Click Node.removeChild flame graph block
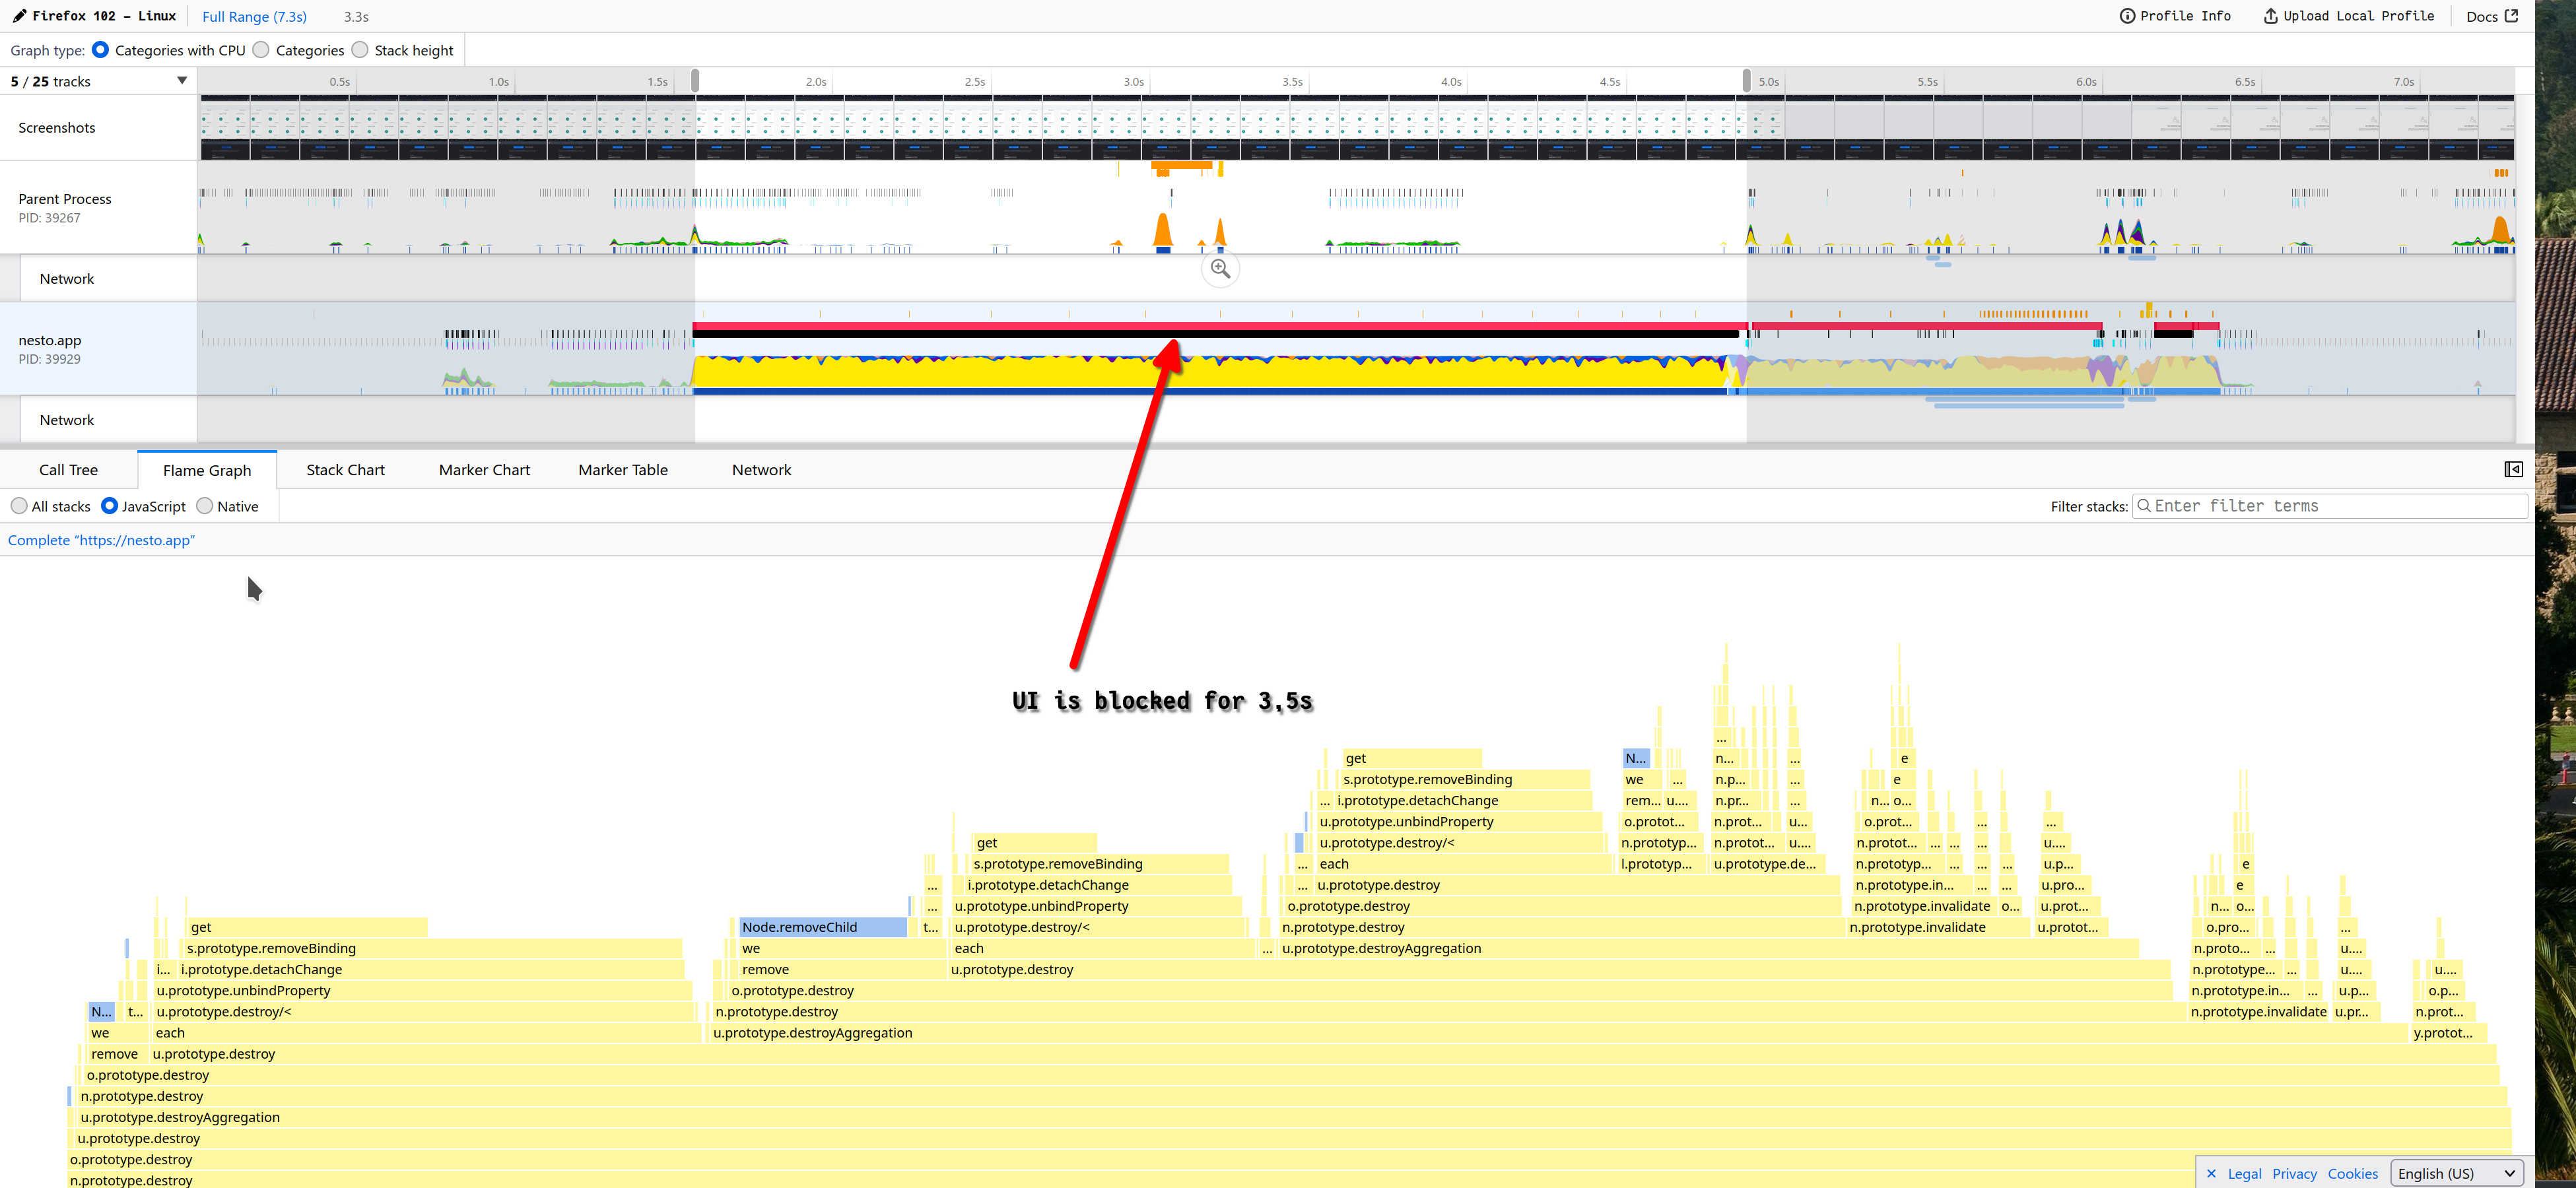The width and height of the screenshot is (2576, 1188). click(x=822, y=927)
